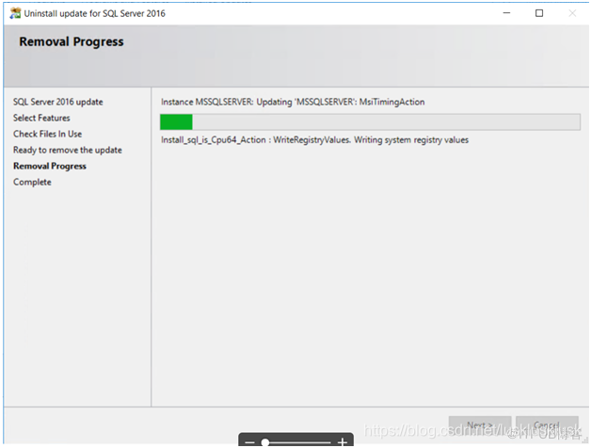Click the zoom in plus icon
Viewport: 591px width, 448px height.
(x=343, y=442)
